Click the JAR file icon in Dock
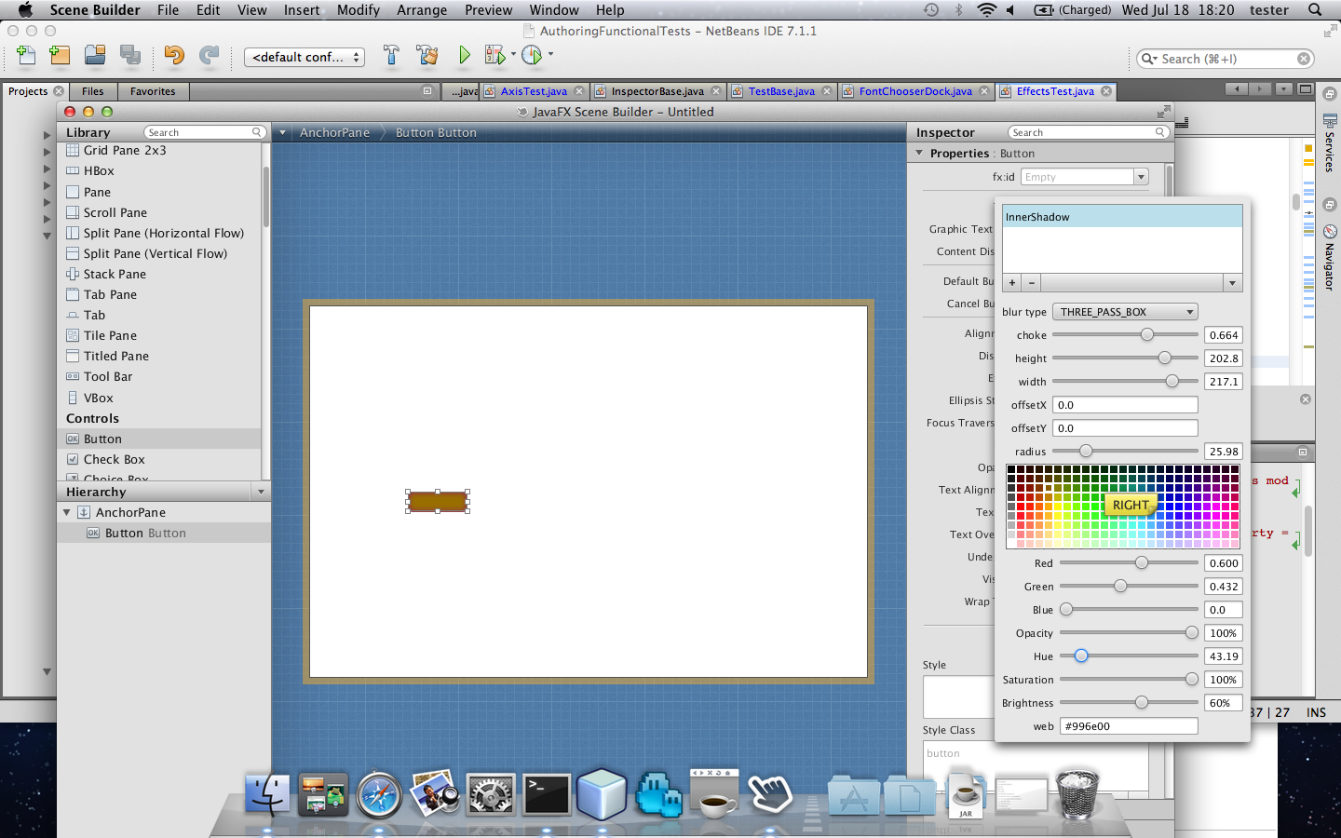This screenshot has height=838, width=1341. coord(966,796)
